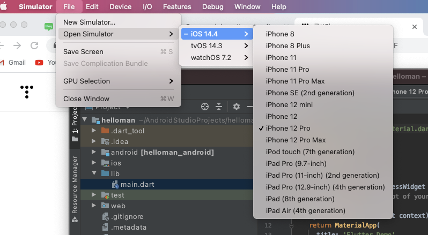Toggle the 1: Project side tab

pos(75,124)
